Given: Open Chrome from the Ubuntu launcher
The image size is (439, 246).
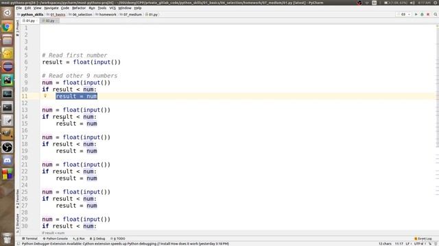Looking at the screenshot, I should pos(8,27).
